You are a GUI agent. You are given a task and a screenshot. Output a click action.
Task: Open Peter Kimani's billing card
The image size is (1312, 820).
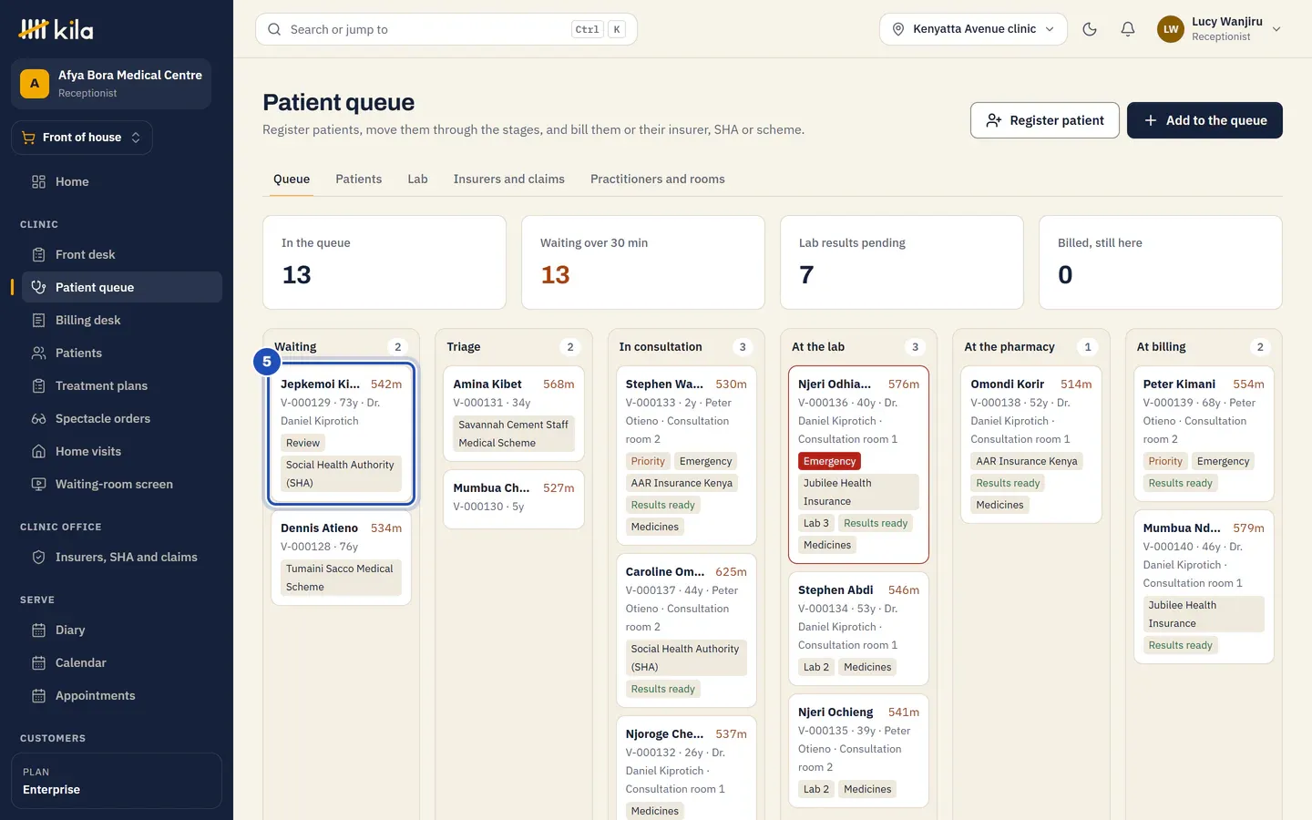1204,434
